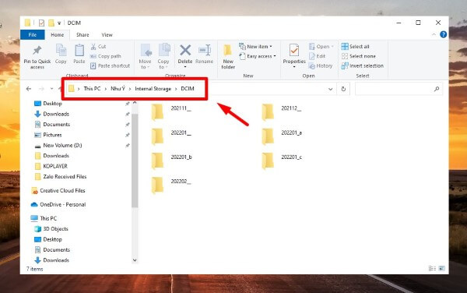The width and height of the screenshot is (467, 293).
Task: Open KOPLAYER folder in sidebar
Action: (x=55, y=166)
